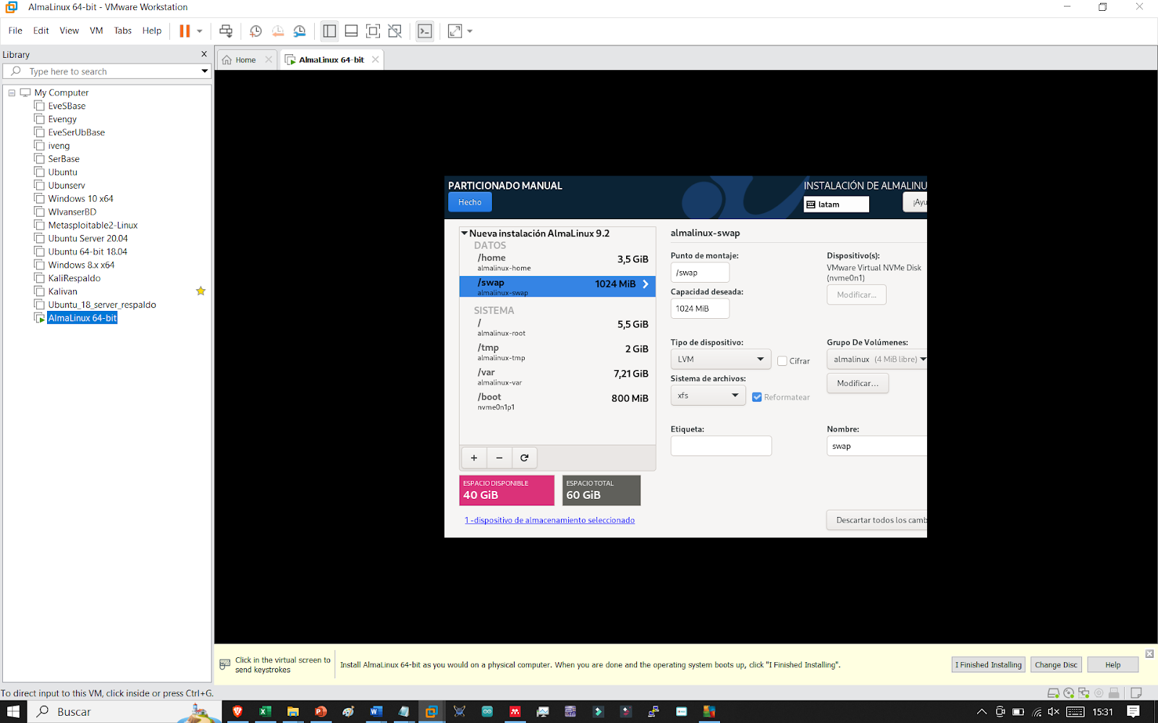Select the /swap partition row
Viewport: 1158px width, 723px height.
(x=557, y=286)
